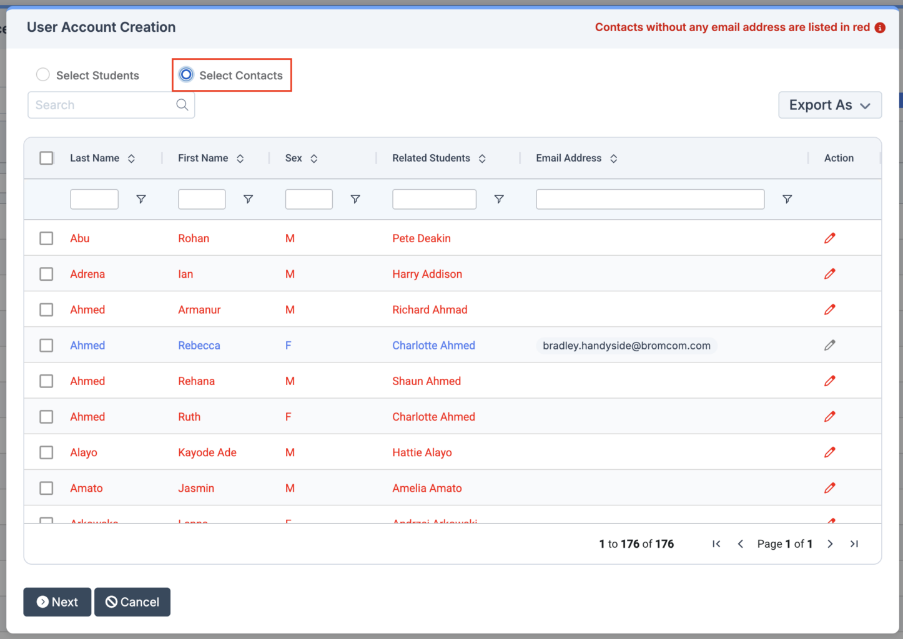Open the Email Address column filter funnel
The image size is (903, 639).
coord(787,198)
